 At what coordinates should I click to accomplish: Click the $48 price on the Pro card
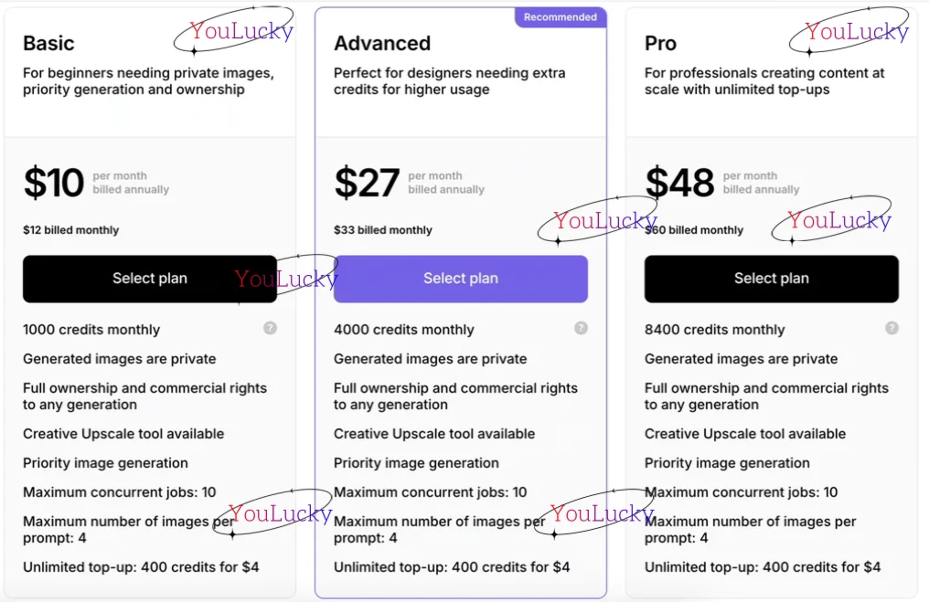[678, 183]
